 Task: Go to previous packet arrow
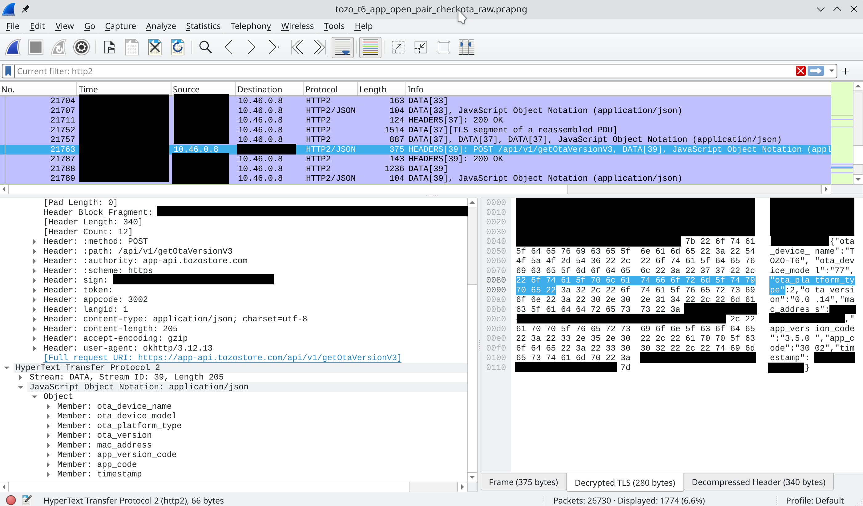228,47
